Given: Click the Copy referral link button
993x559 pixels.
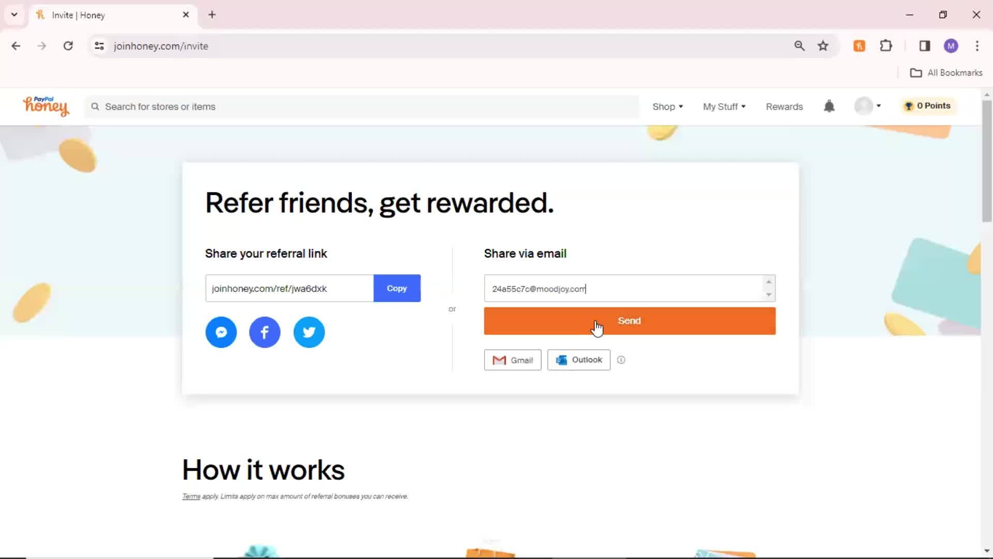Looking at the screenshot, I should pos(397,288).
